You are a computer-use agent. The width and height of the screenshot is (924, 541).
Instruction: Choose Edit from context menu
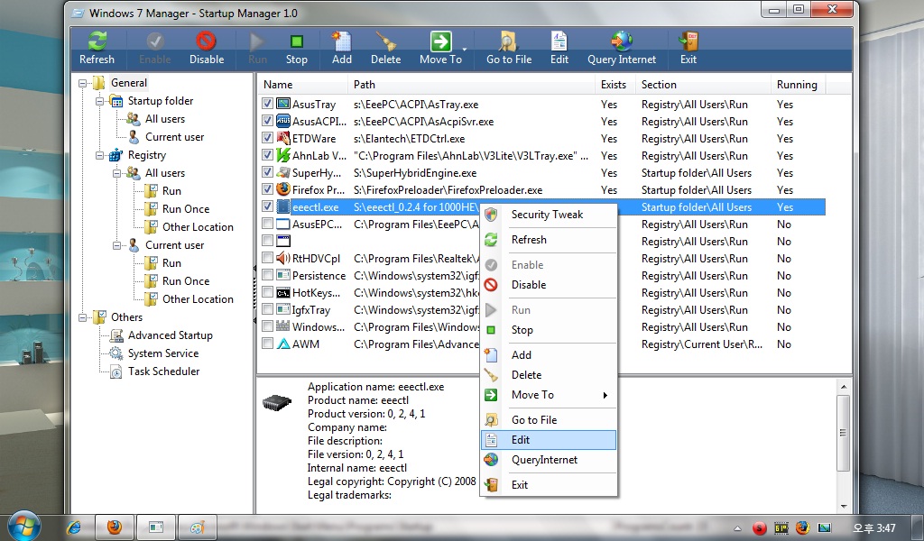[x=550, y=440]
